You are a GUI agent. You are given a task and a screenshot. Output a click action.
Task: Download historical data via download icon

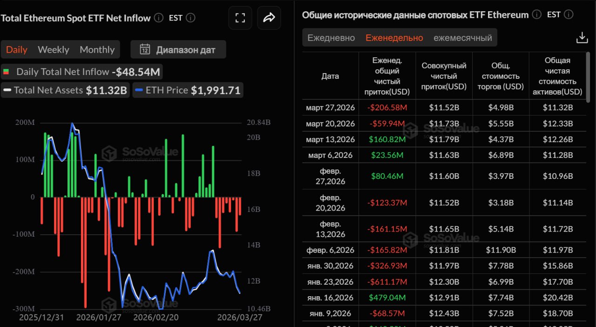pos(582,38)
